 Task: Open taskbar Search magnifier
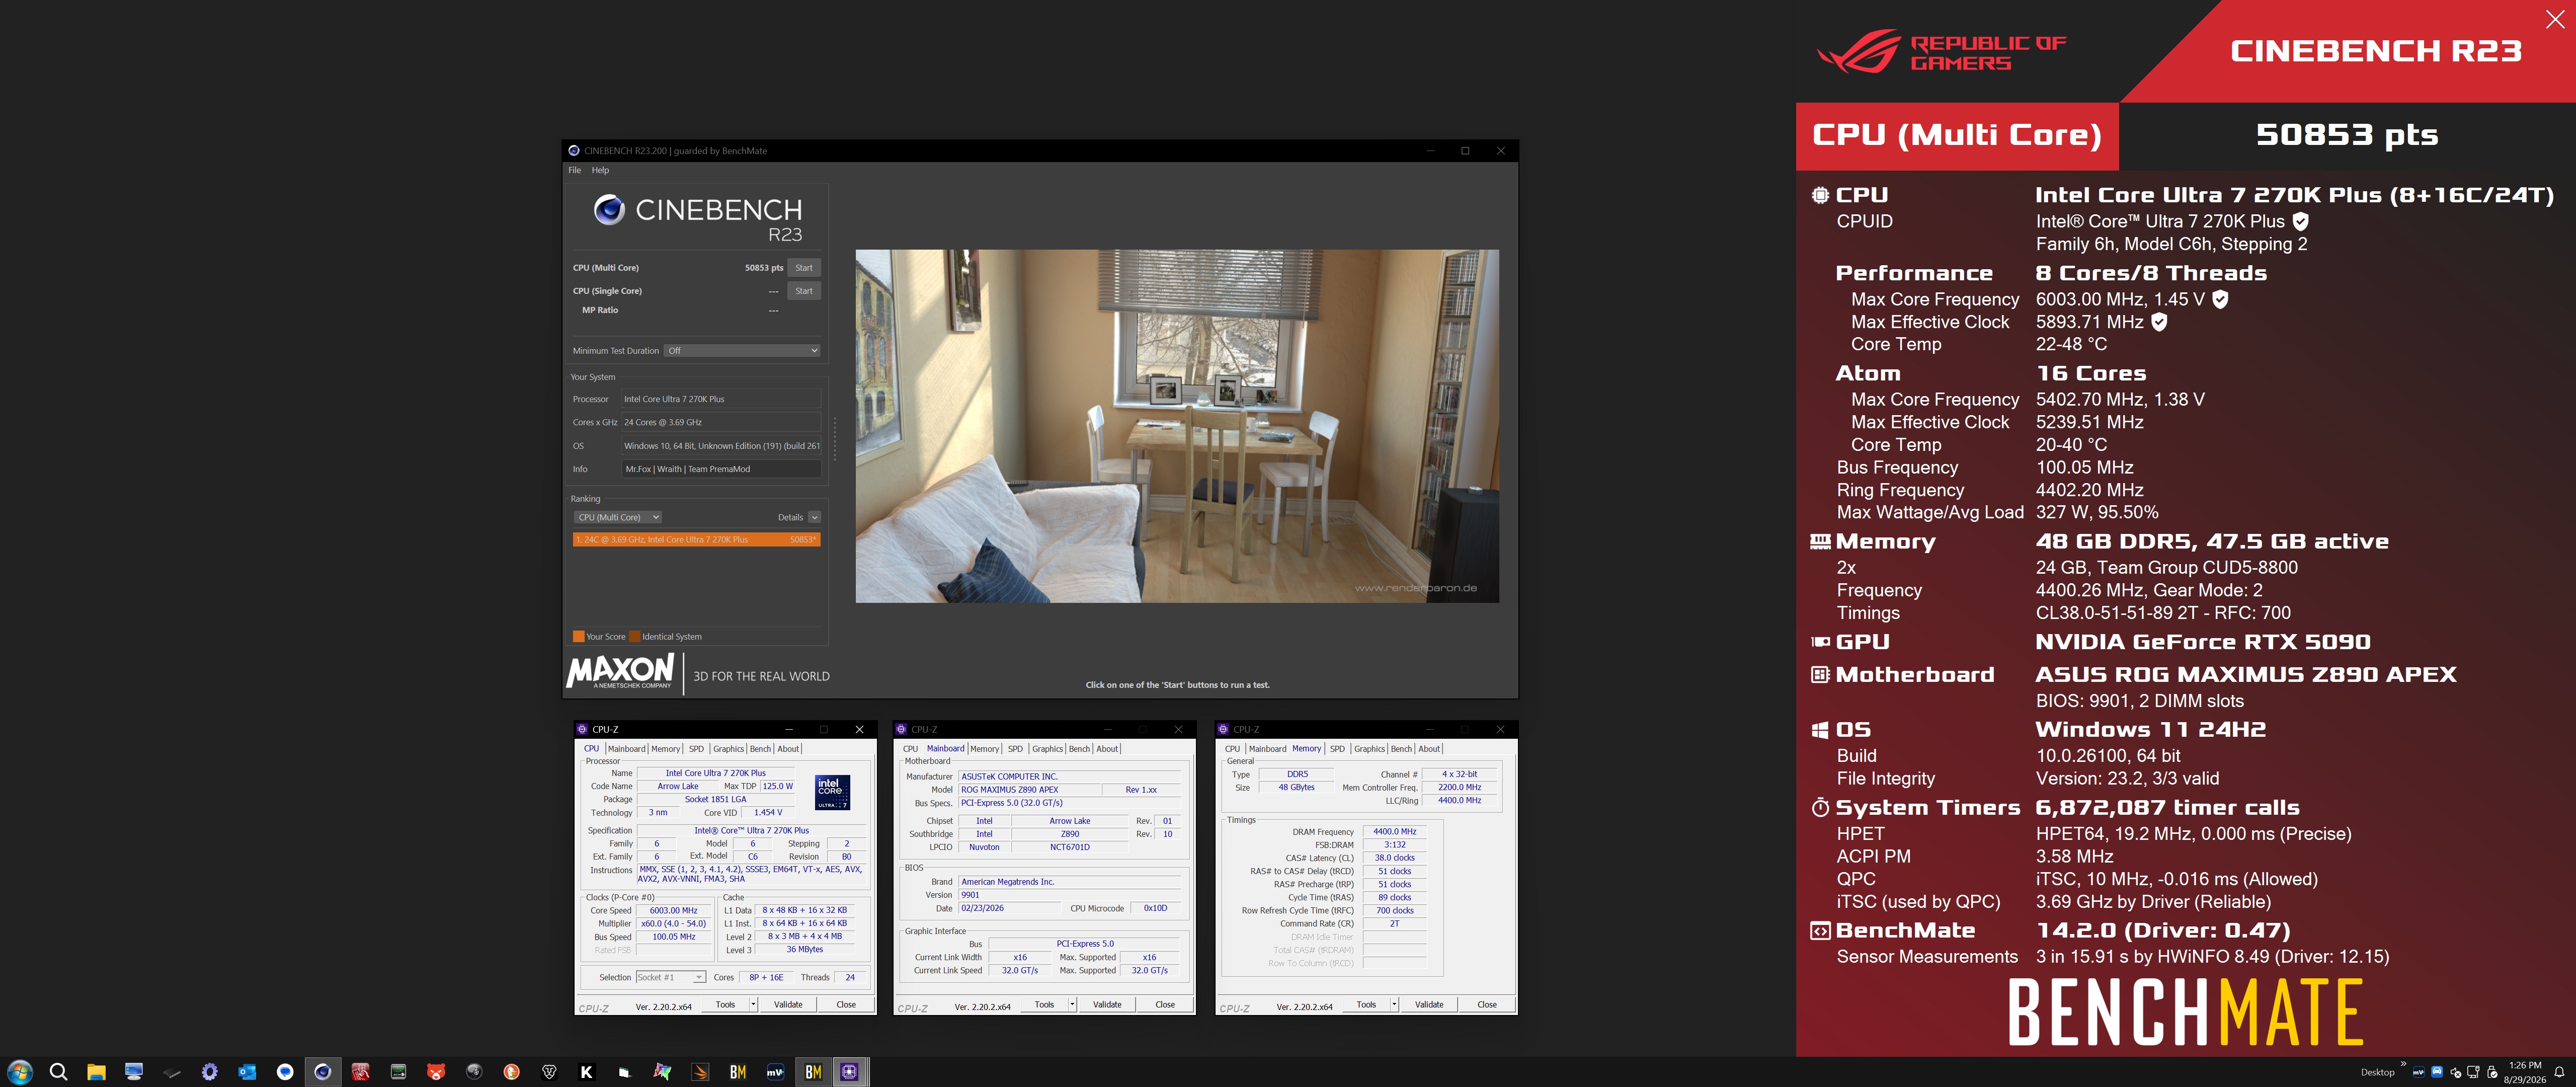58,1071
